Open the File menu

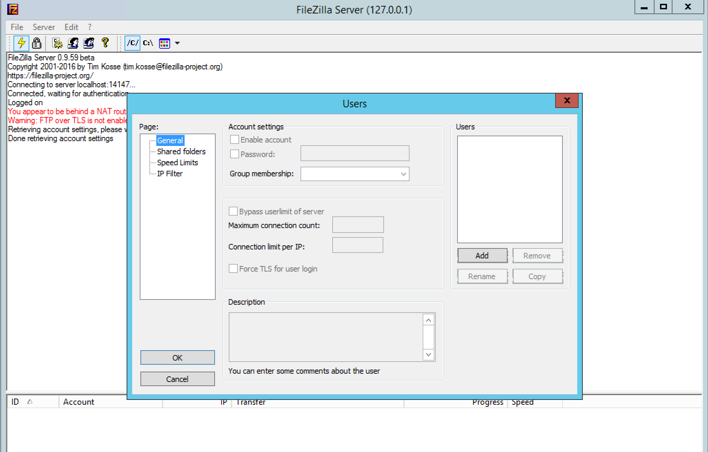coord(17,27)
